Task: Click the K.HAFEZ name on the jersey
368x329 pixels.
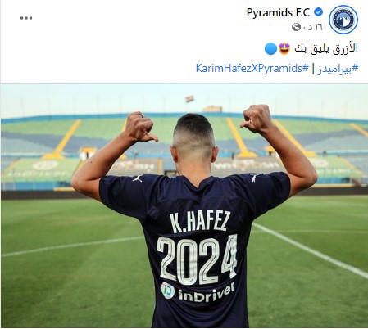Action: [x=198, y=221]
